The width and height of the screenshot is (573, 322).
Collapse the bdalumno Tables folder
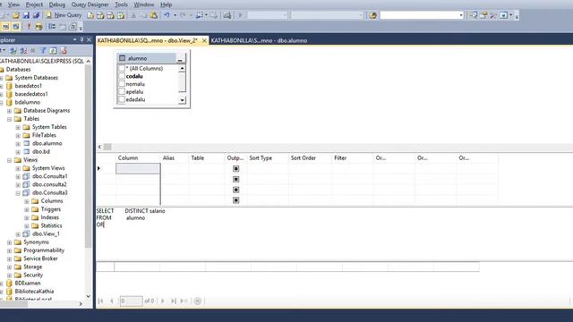[x=10, y=119]
